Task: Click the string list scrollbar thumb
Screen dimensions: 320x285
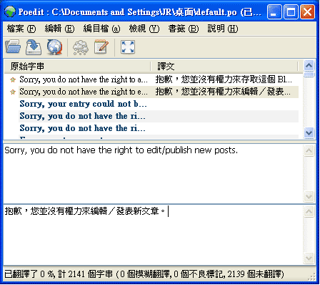Action: coord(309,74)
